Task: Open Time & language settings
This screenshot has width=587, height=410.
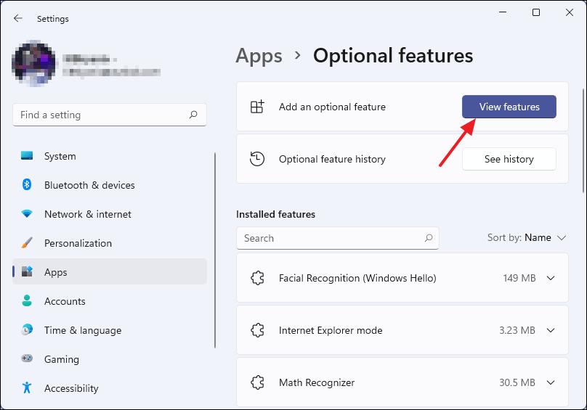Action: [82, 330]
